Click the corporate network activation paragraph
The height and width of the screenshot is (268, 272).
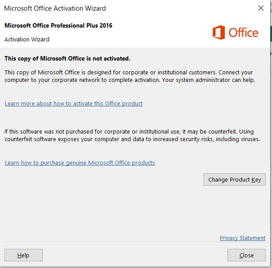pos(129,76)
